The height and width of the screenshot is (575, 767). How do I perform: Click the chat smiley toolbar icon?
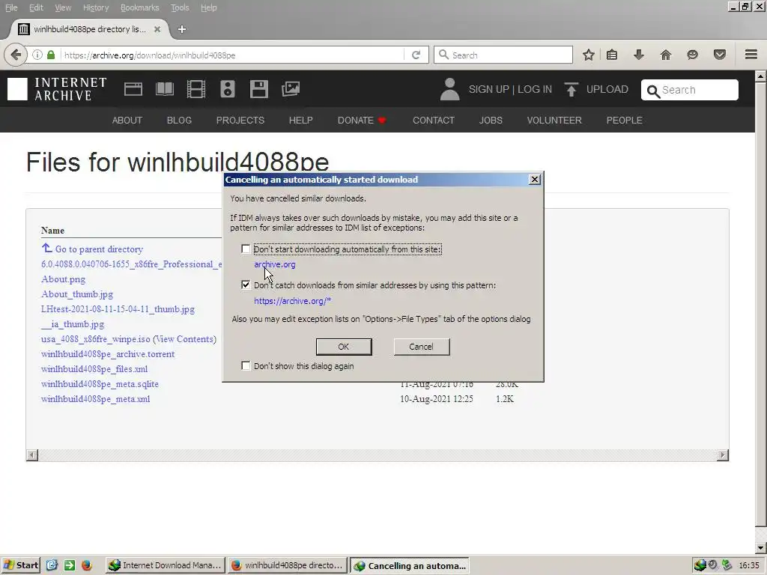click(692, 55)
